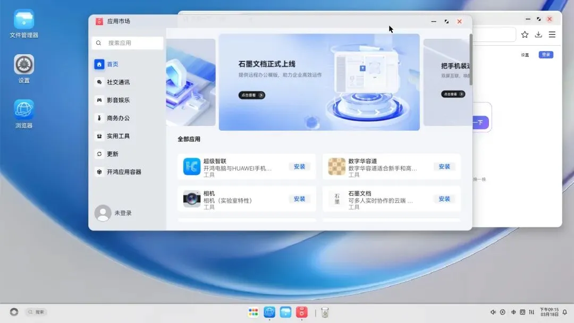Image resolution: width=574 pixels, height=323 pixels.
Task: Open the app grid launcher in dock
Action: 254,312
